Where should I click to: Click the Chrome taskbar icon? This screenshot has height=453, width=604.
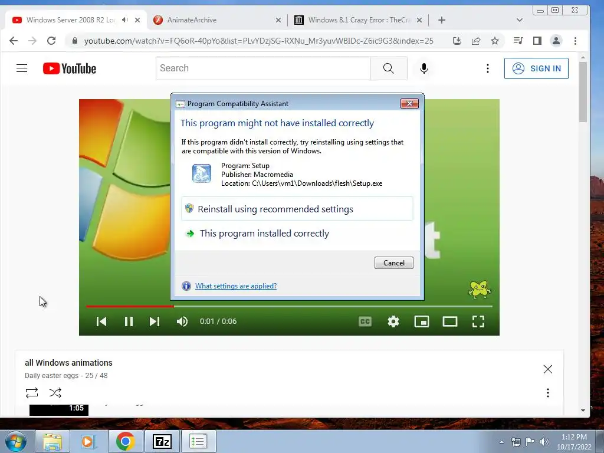pyautogui.click(x=125, y=441)
